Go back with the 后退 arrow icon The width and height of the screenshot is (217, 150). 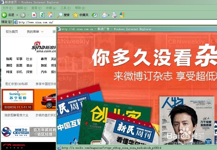(4, 15)
